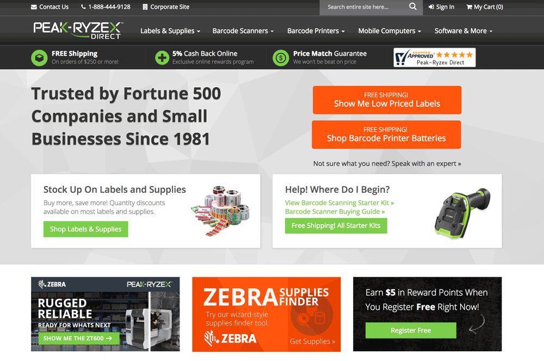The height and width of the screenshot is (361, 544).
Task: Click the search magnifier icon
Action: tap(412, 7)
